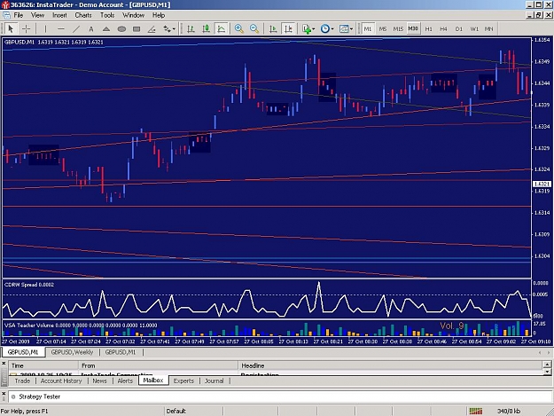Pick the trendline drawing tool

pyautogui.click(x=76, y=29)
